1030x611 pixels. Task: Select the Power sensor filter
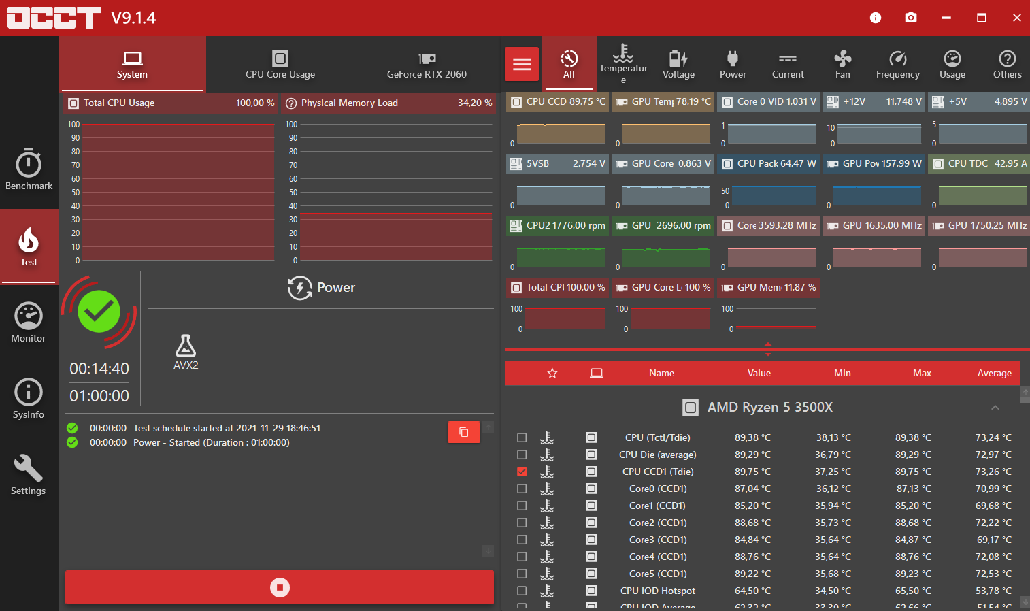click(x=733, y=65)
